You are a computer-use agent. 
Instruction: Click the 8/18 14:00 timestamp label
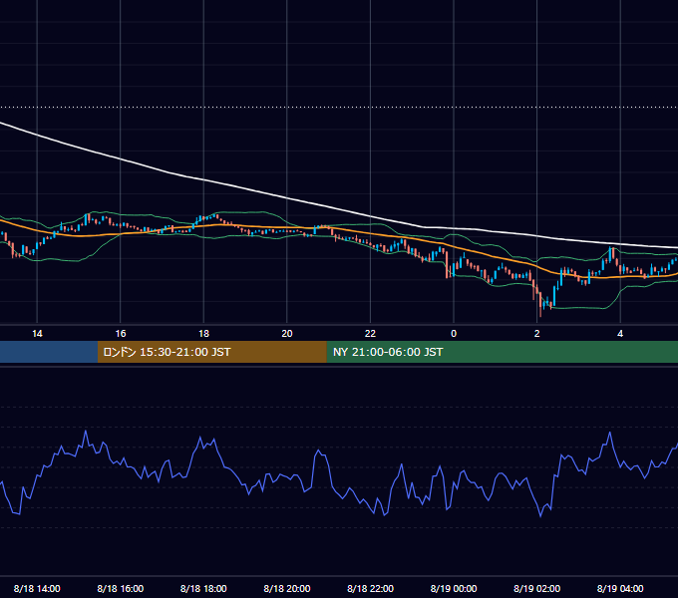pyautogui.click(x=37, y=588)
